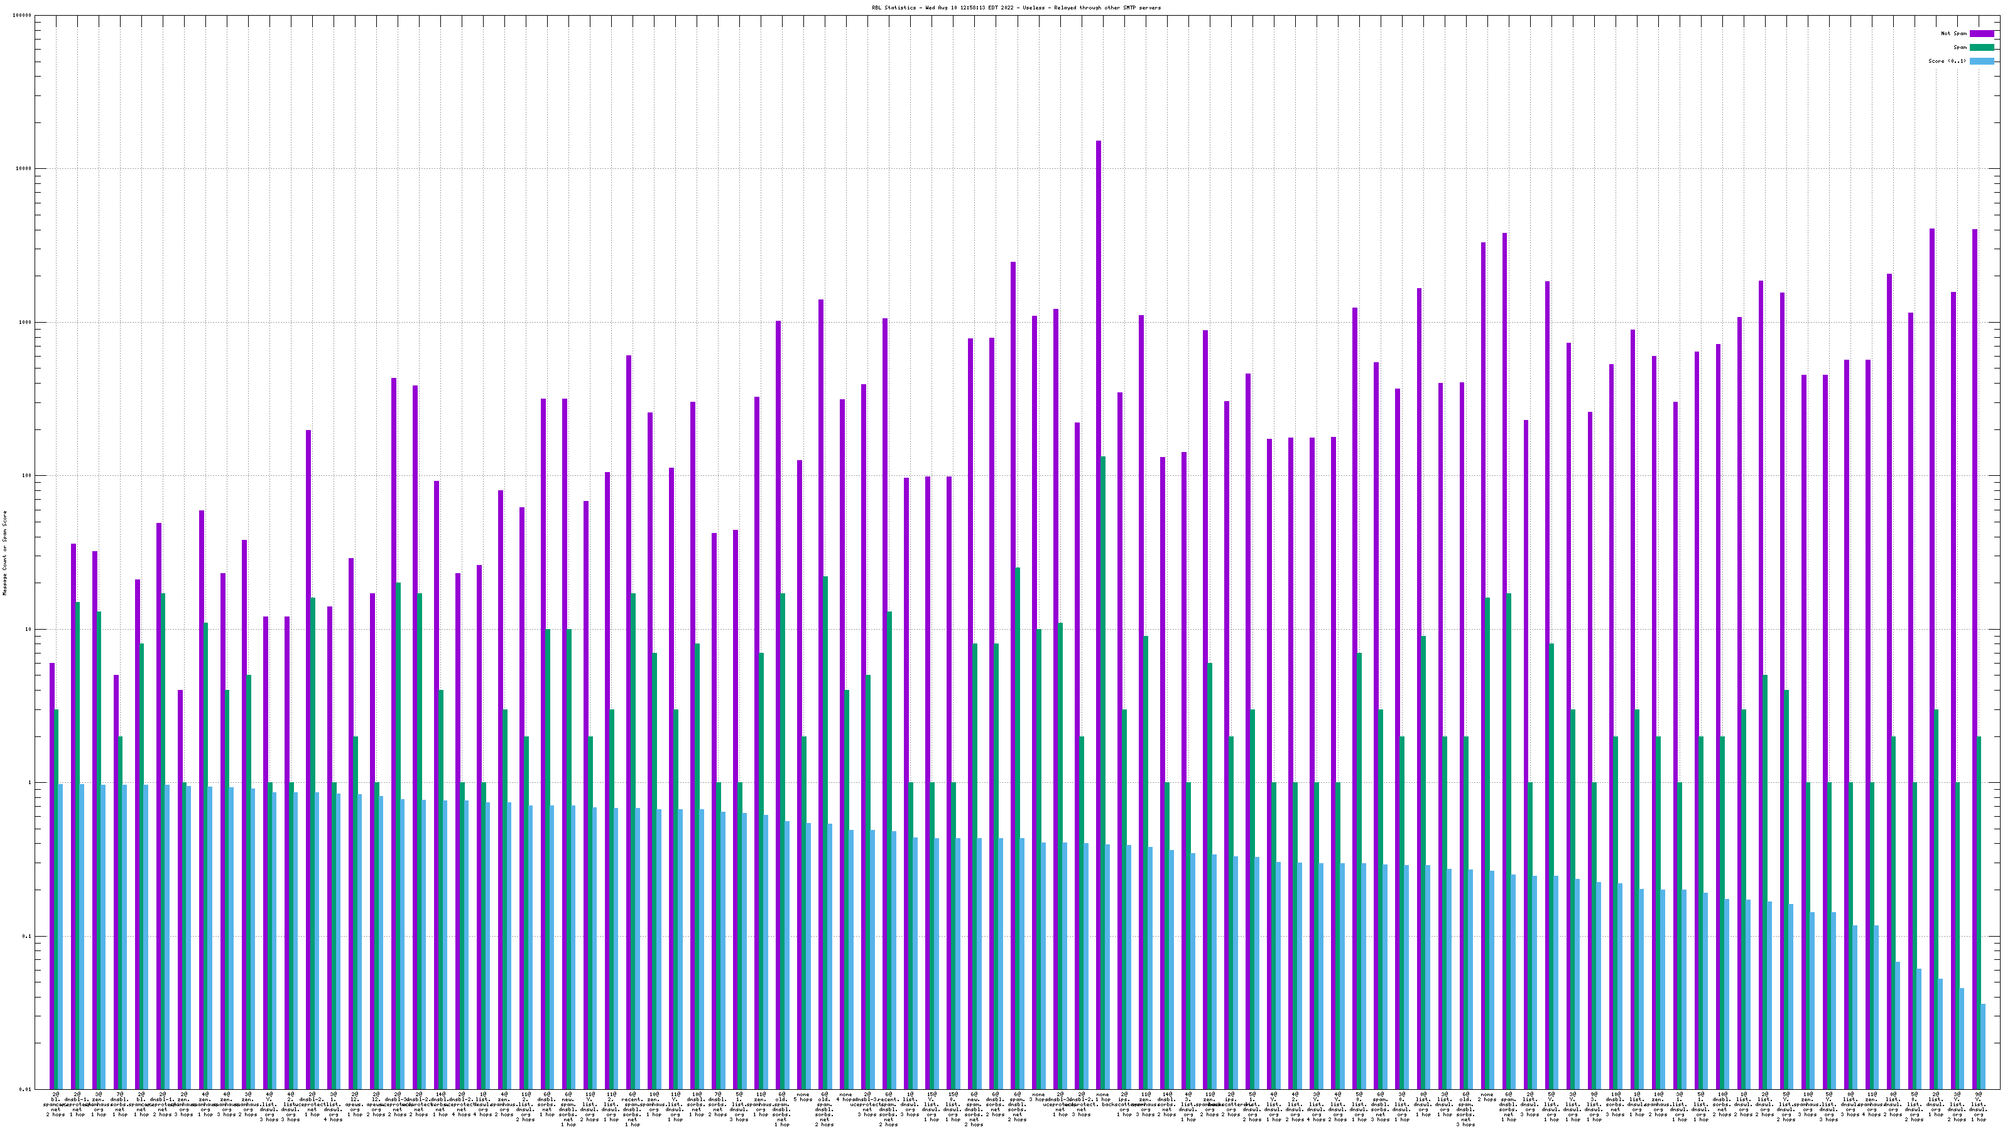Click the 100 y-axis label

(27, 476)
